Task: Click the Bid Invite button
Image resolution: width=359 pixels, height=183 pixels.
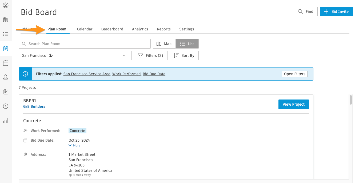Action: click(x=336, y=11)
